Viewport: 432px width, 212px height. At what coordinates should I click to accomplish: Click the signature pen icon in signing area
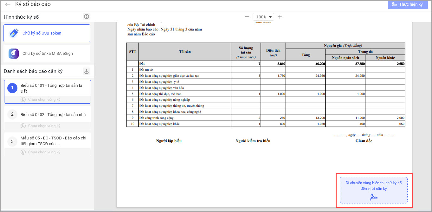point(374,197)
